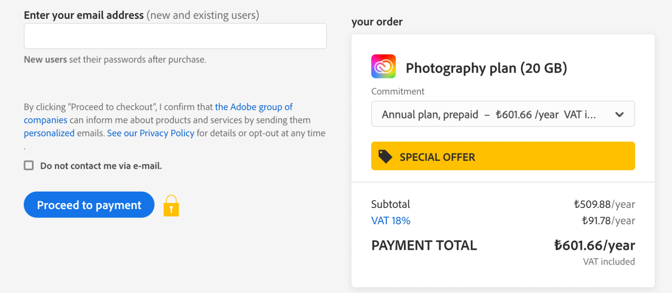Click the companies link on second line
This screenshot has height=293, width=672.
pyautogui.click(x=45, y=120)
